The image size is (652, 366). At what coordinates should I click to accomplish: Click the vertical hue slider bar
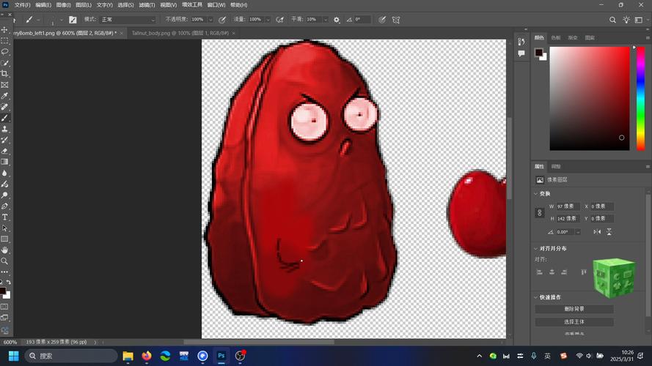[641, 98]
